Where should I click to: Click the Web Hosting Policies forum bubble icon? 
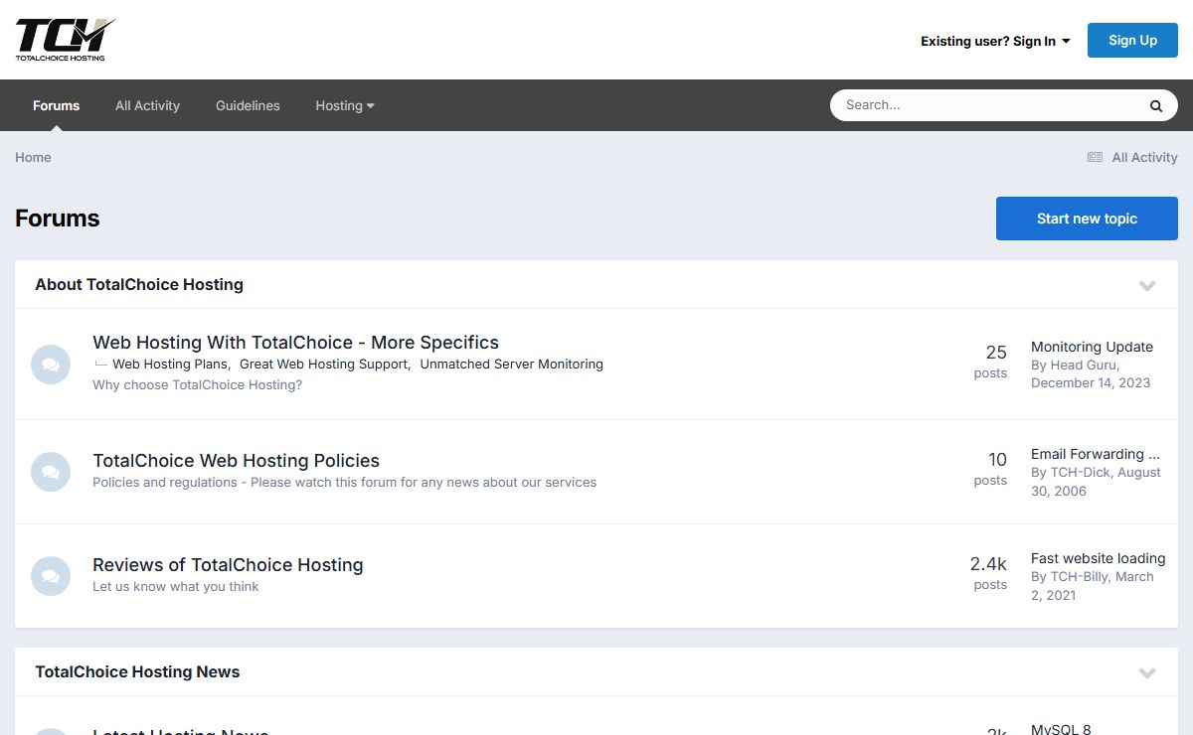(51, 472)
